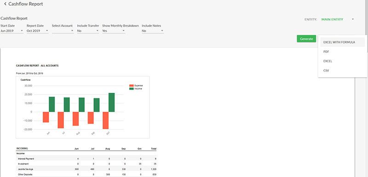The height and width of the screenshot is (177, 368).
Task: Click the Oct column header in table
Action: tap(139, 148)
